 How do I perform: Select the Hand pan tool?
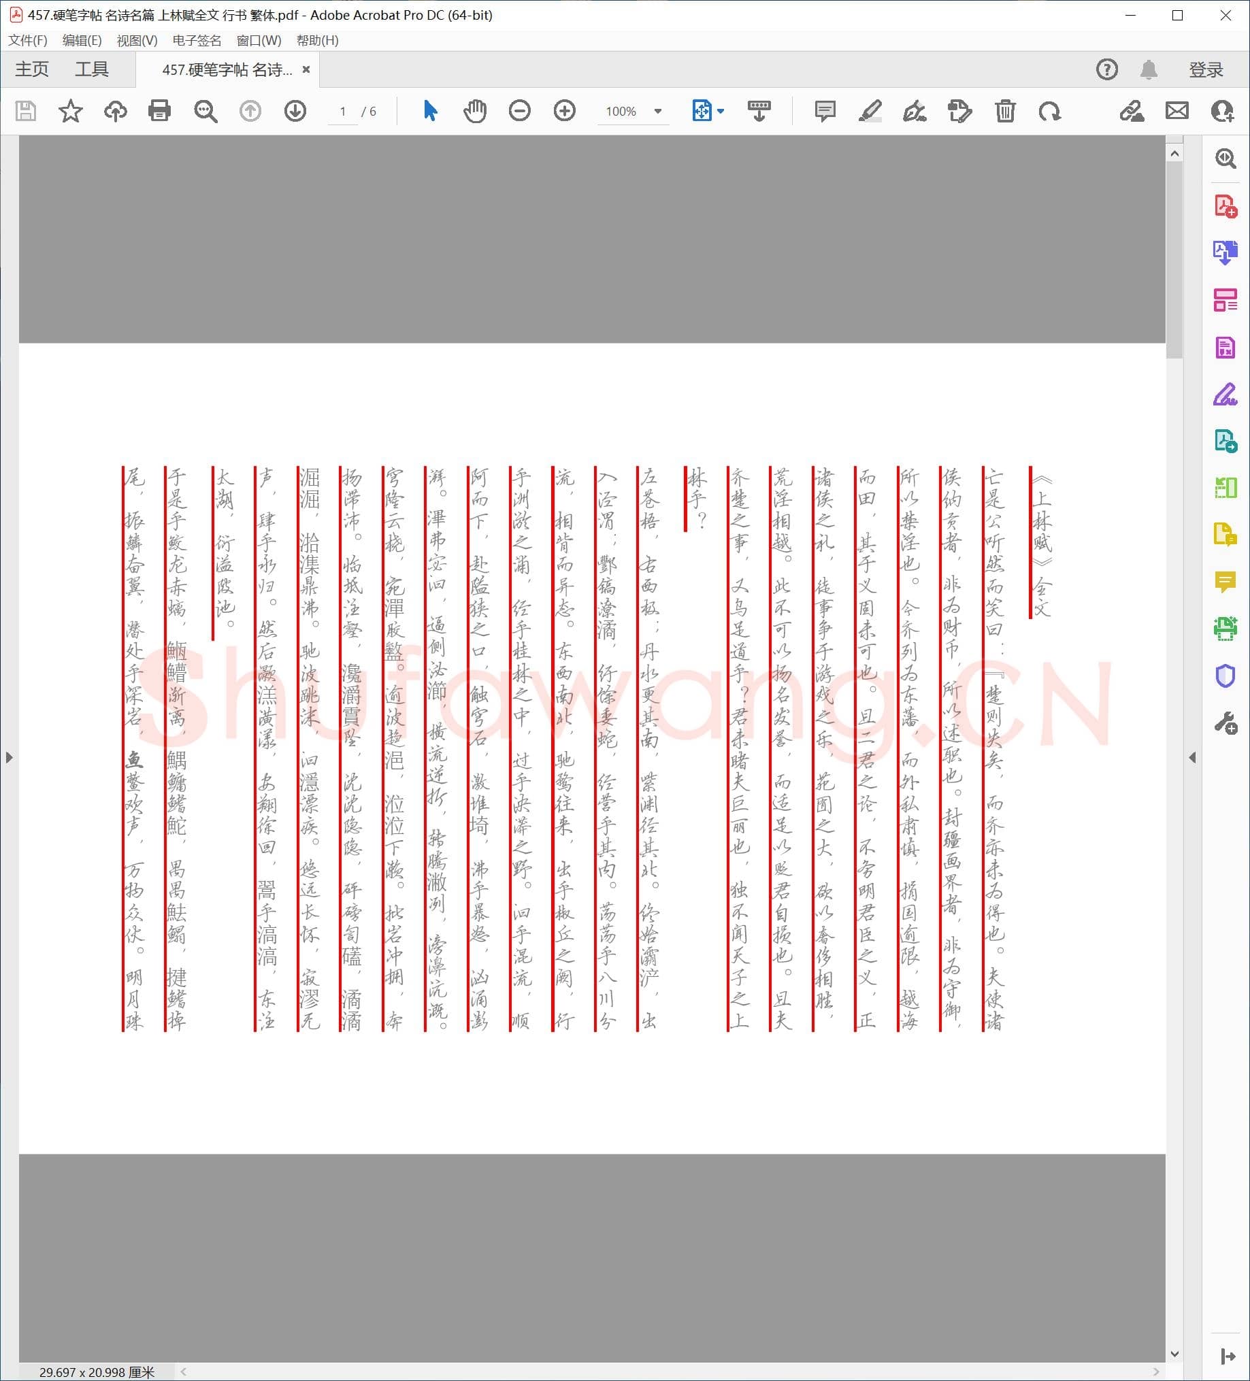coord(474,110)
